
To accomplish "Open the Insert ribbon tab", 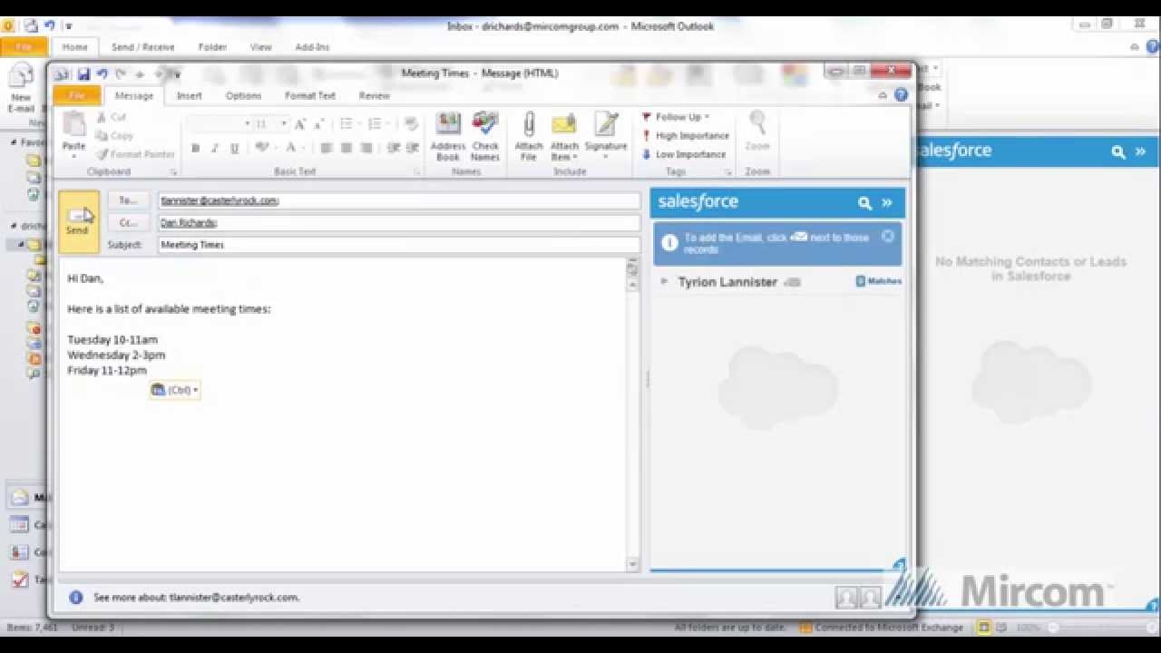I will click(190, 95).
